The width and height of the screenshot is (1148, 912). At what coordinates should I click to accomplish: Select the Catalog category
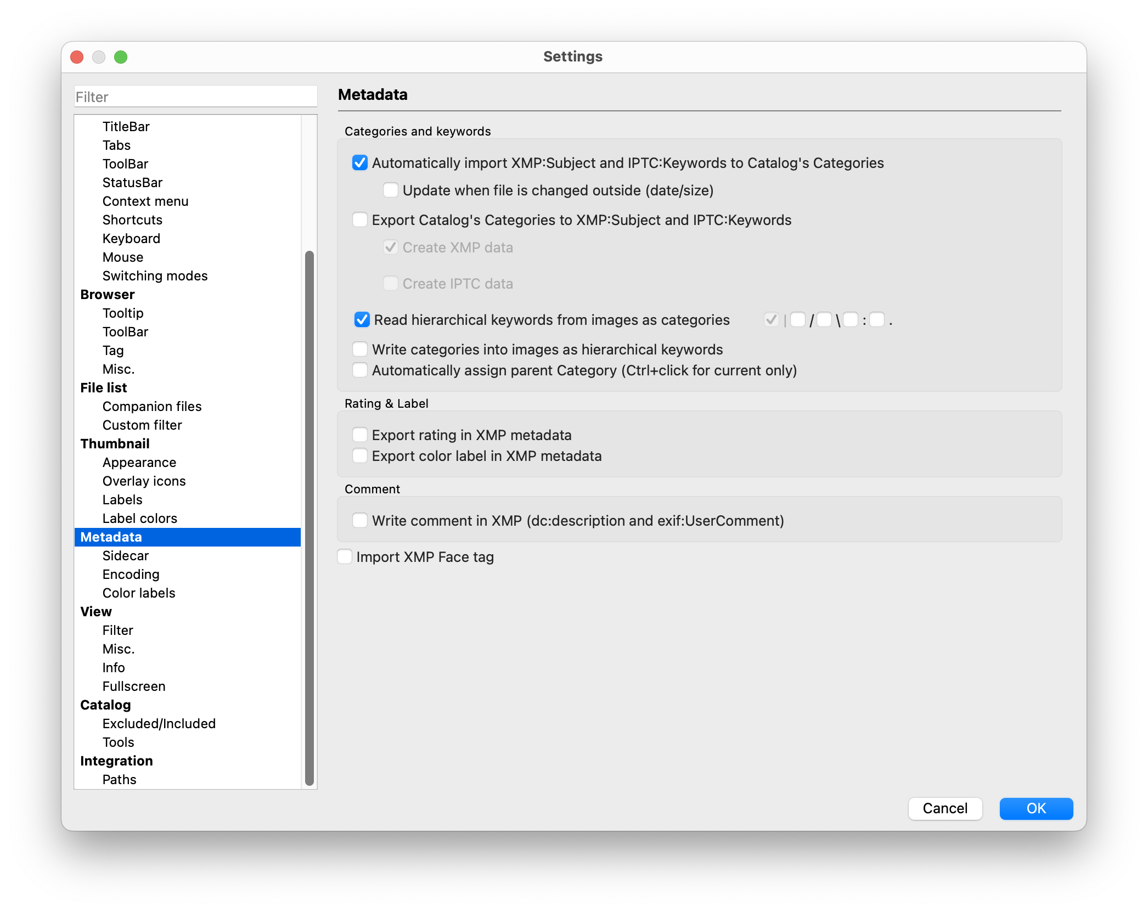(x=105, y=705)
